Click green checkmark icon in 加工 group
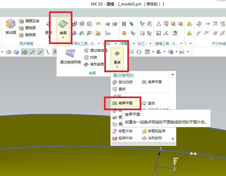This screenshot has height=176, width=226. point(142,23)
